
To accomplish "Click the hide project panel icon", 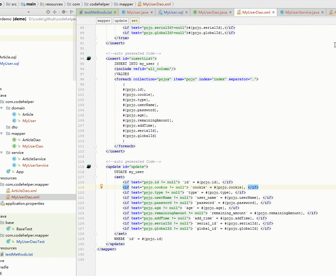I will [x=72, y=12].
